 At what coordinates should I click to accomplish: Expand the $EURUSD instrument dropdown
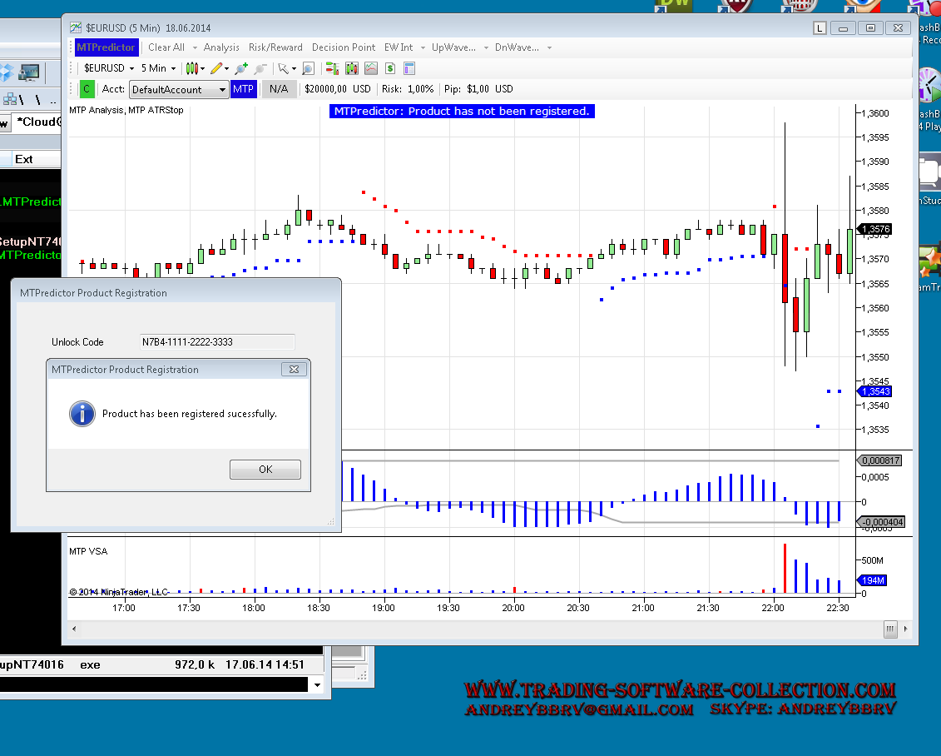(x=108, y=68)
